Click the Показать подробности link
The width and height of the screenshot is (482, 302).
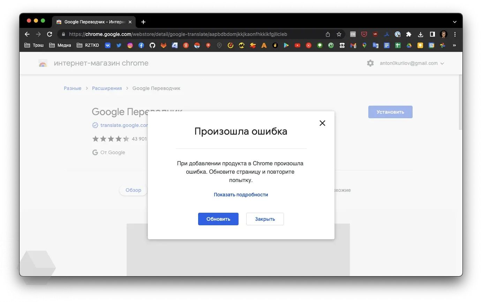(x=241, y=195)
